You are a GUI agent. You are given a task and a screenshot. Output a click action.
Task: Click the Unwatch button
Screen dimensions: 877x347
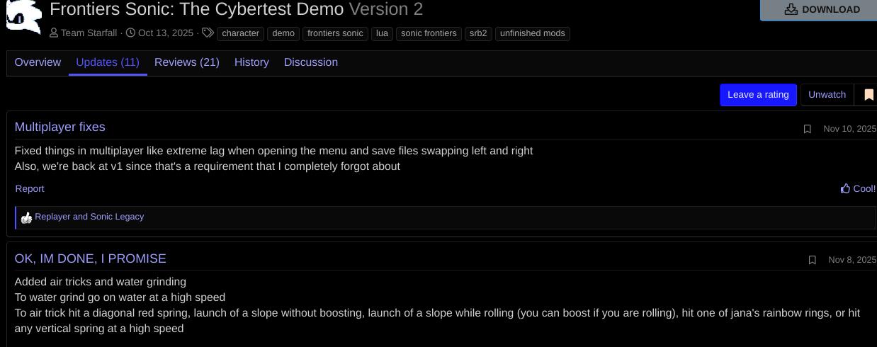coord(827,95)
